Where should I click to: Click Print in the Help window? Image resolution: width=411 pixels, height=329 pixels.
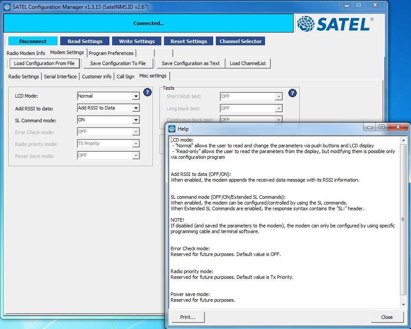click(x=188, y=317)
